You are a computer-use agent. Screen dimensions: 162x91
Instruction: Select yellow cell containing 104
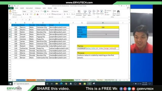click(x=103, y=27)
